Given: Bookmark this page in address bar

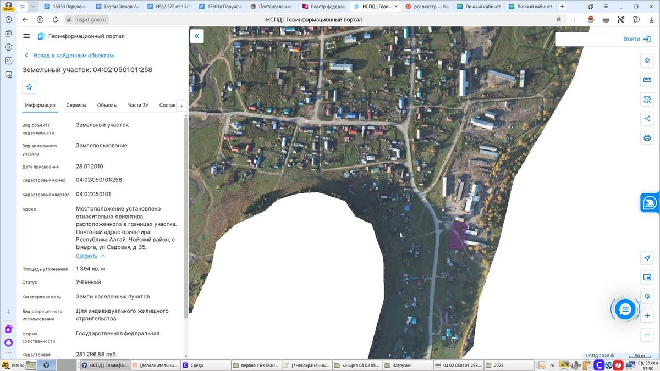Looking at the screenshot, I should 559,19.
